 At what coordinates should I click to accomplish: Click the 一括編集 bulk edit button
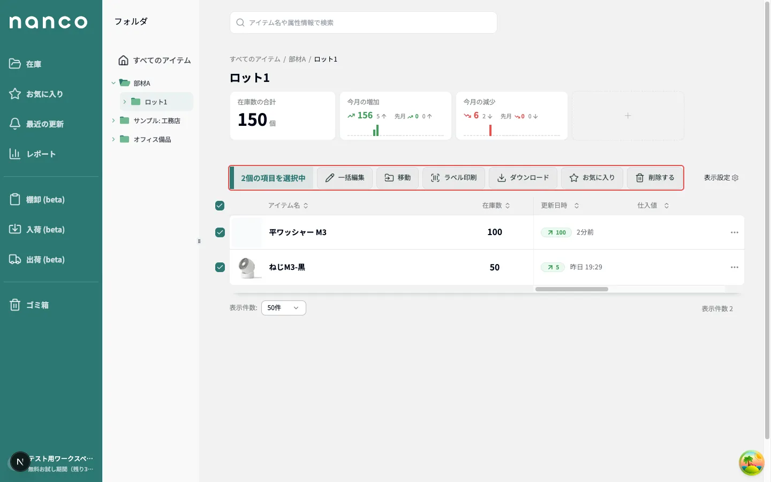345,178
